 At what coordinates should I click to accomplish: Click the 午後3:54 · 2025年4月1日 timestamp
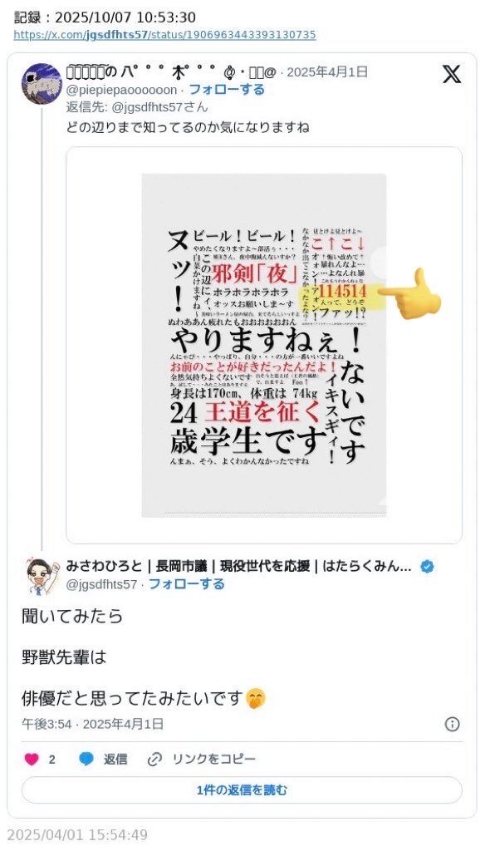point(92,724)
